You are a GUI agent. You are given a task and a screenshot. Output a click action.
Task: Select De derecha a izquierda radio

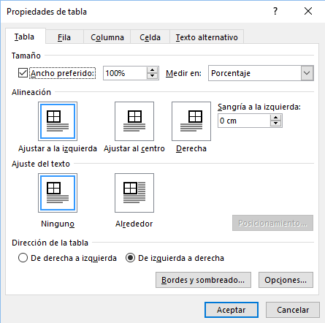[x=23, y=258]
